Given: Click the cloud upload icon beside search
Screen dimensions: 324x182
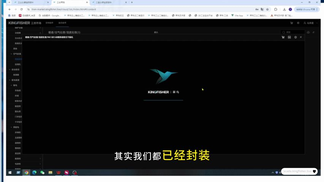Looking at the screenshot, I should tap(308, 32).
